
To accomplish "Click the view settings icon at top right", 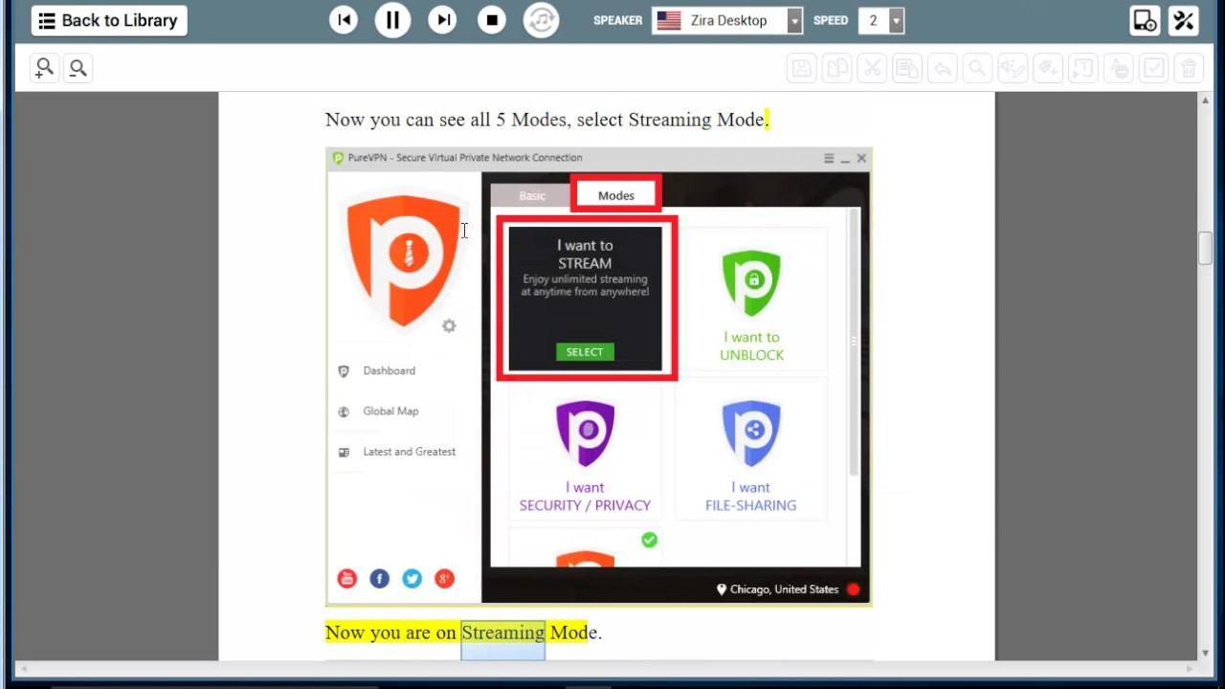I will click(1145, 20).
